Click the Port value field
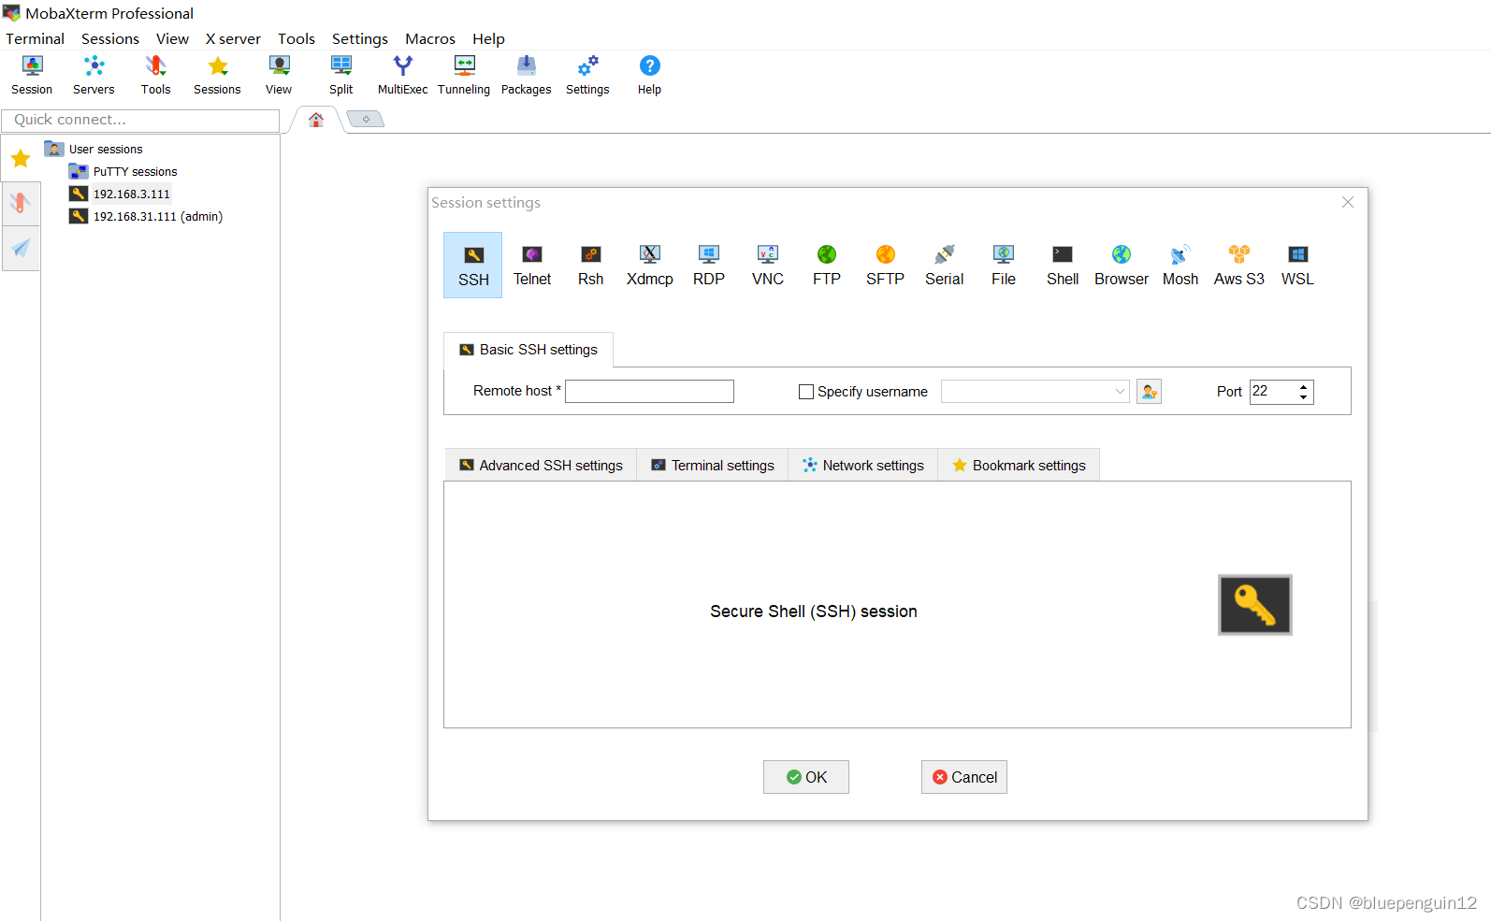The width and height of the screenshot is (1491, 921). (1273, 392)
